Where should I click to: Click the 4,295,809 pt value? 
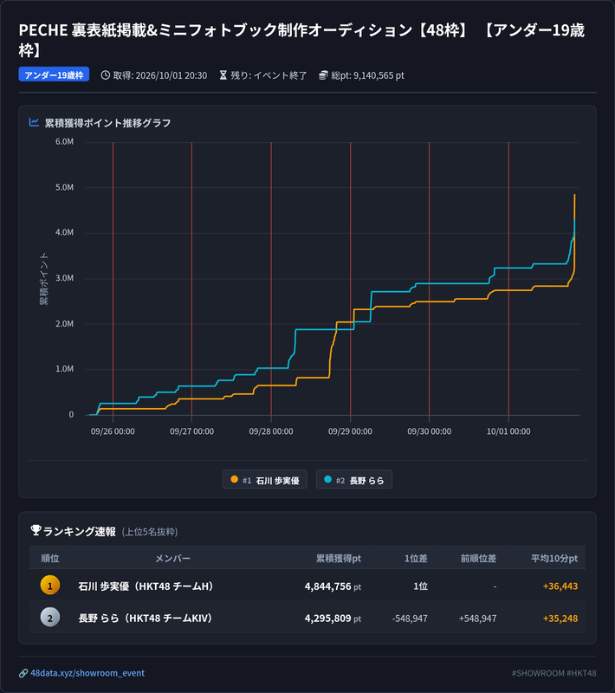[333, 619]
